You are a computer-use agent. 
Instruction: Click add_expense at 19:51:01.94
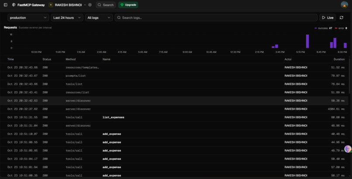point(112,167)
